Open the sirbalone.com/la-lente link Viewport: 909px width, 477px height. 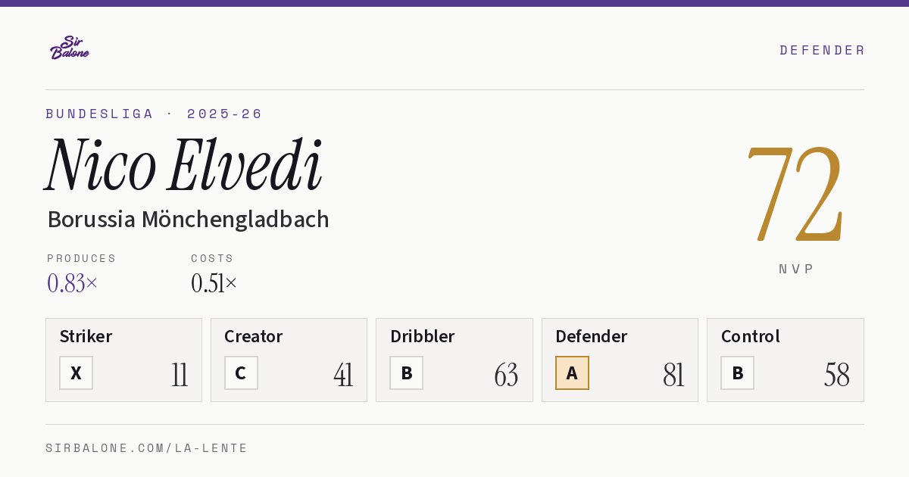[x=147, y=448]
